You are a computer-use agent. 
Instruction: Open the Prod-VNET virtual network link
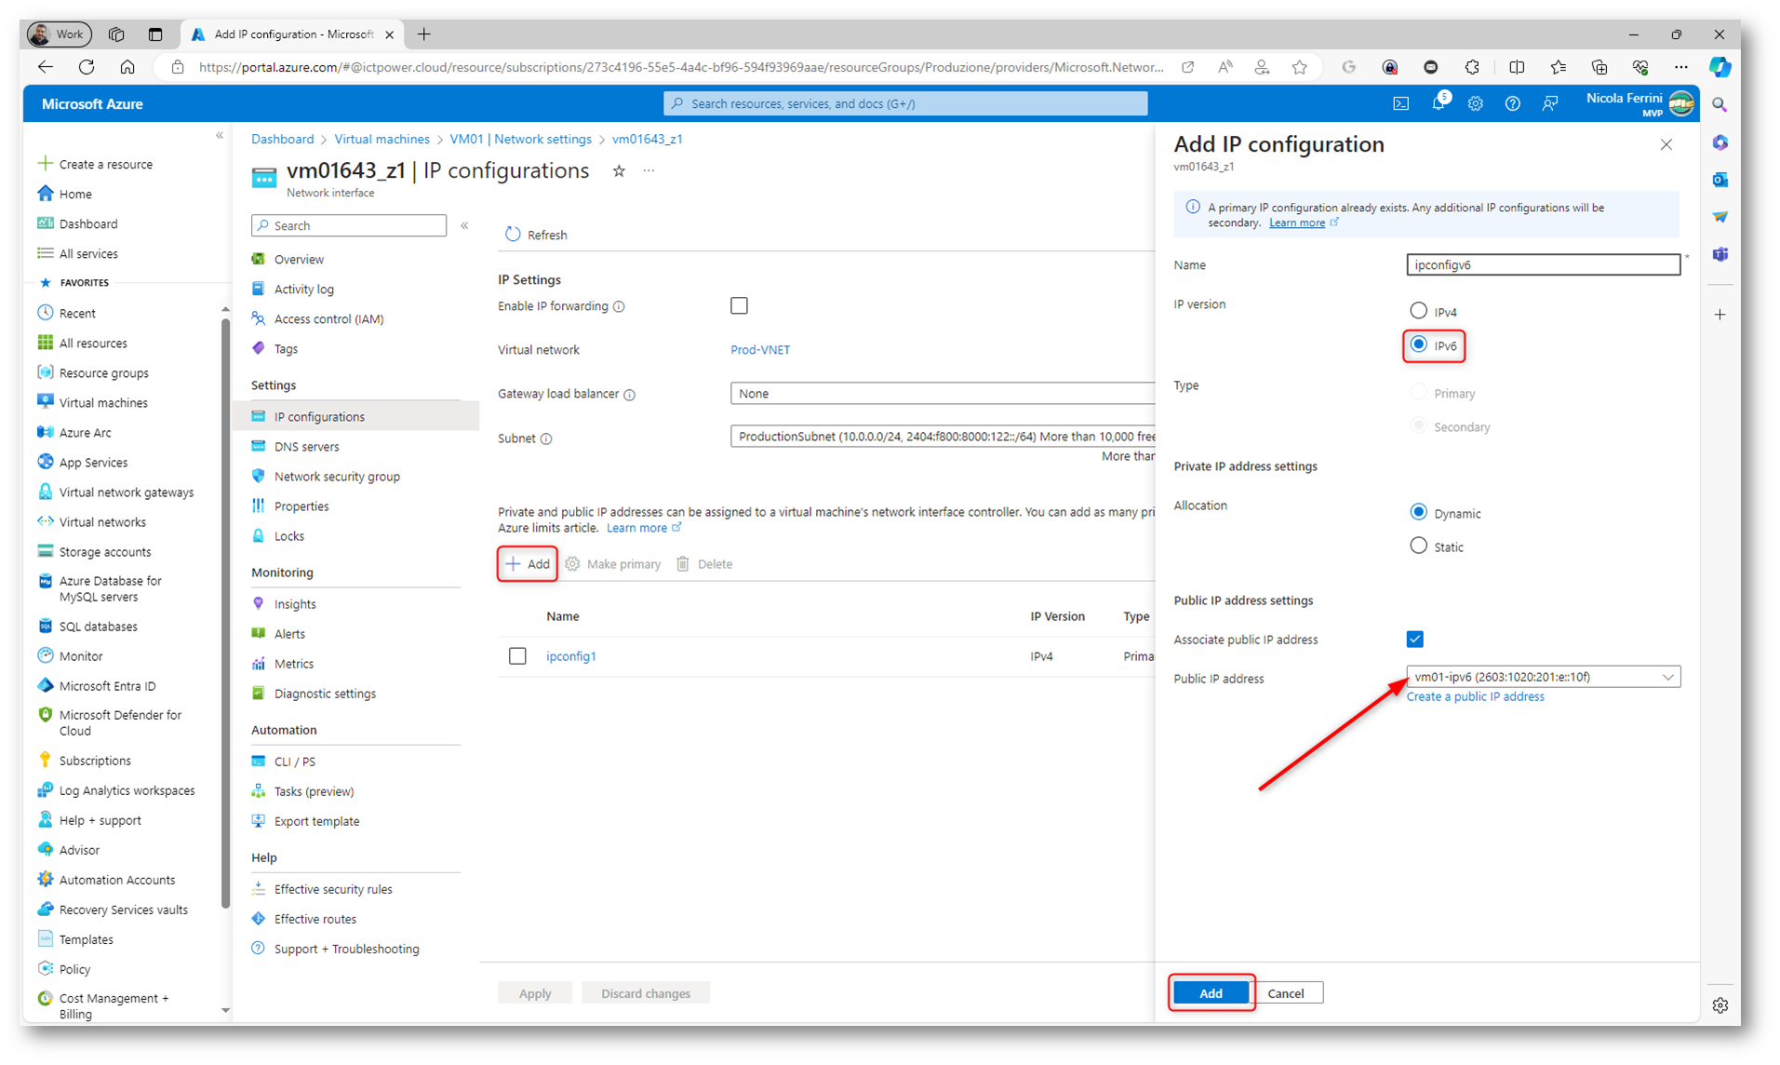(759, 350)
